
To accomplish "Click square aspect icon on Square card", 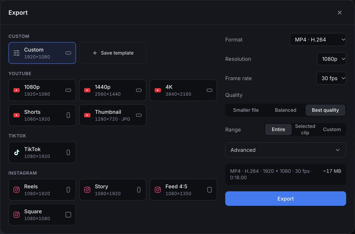I will pos(68,214).
